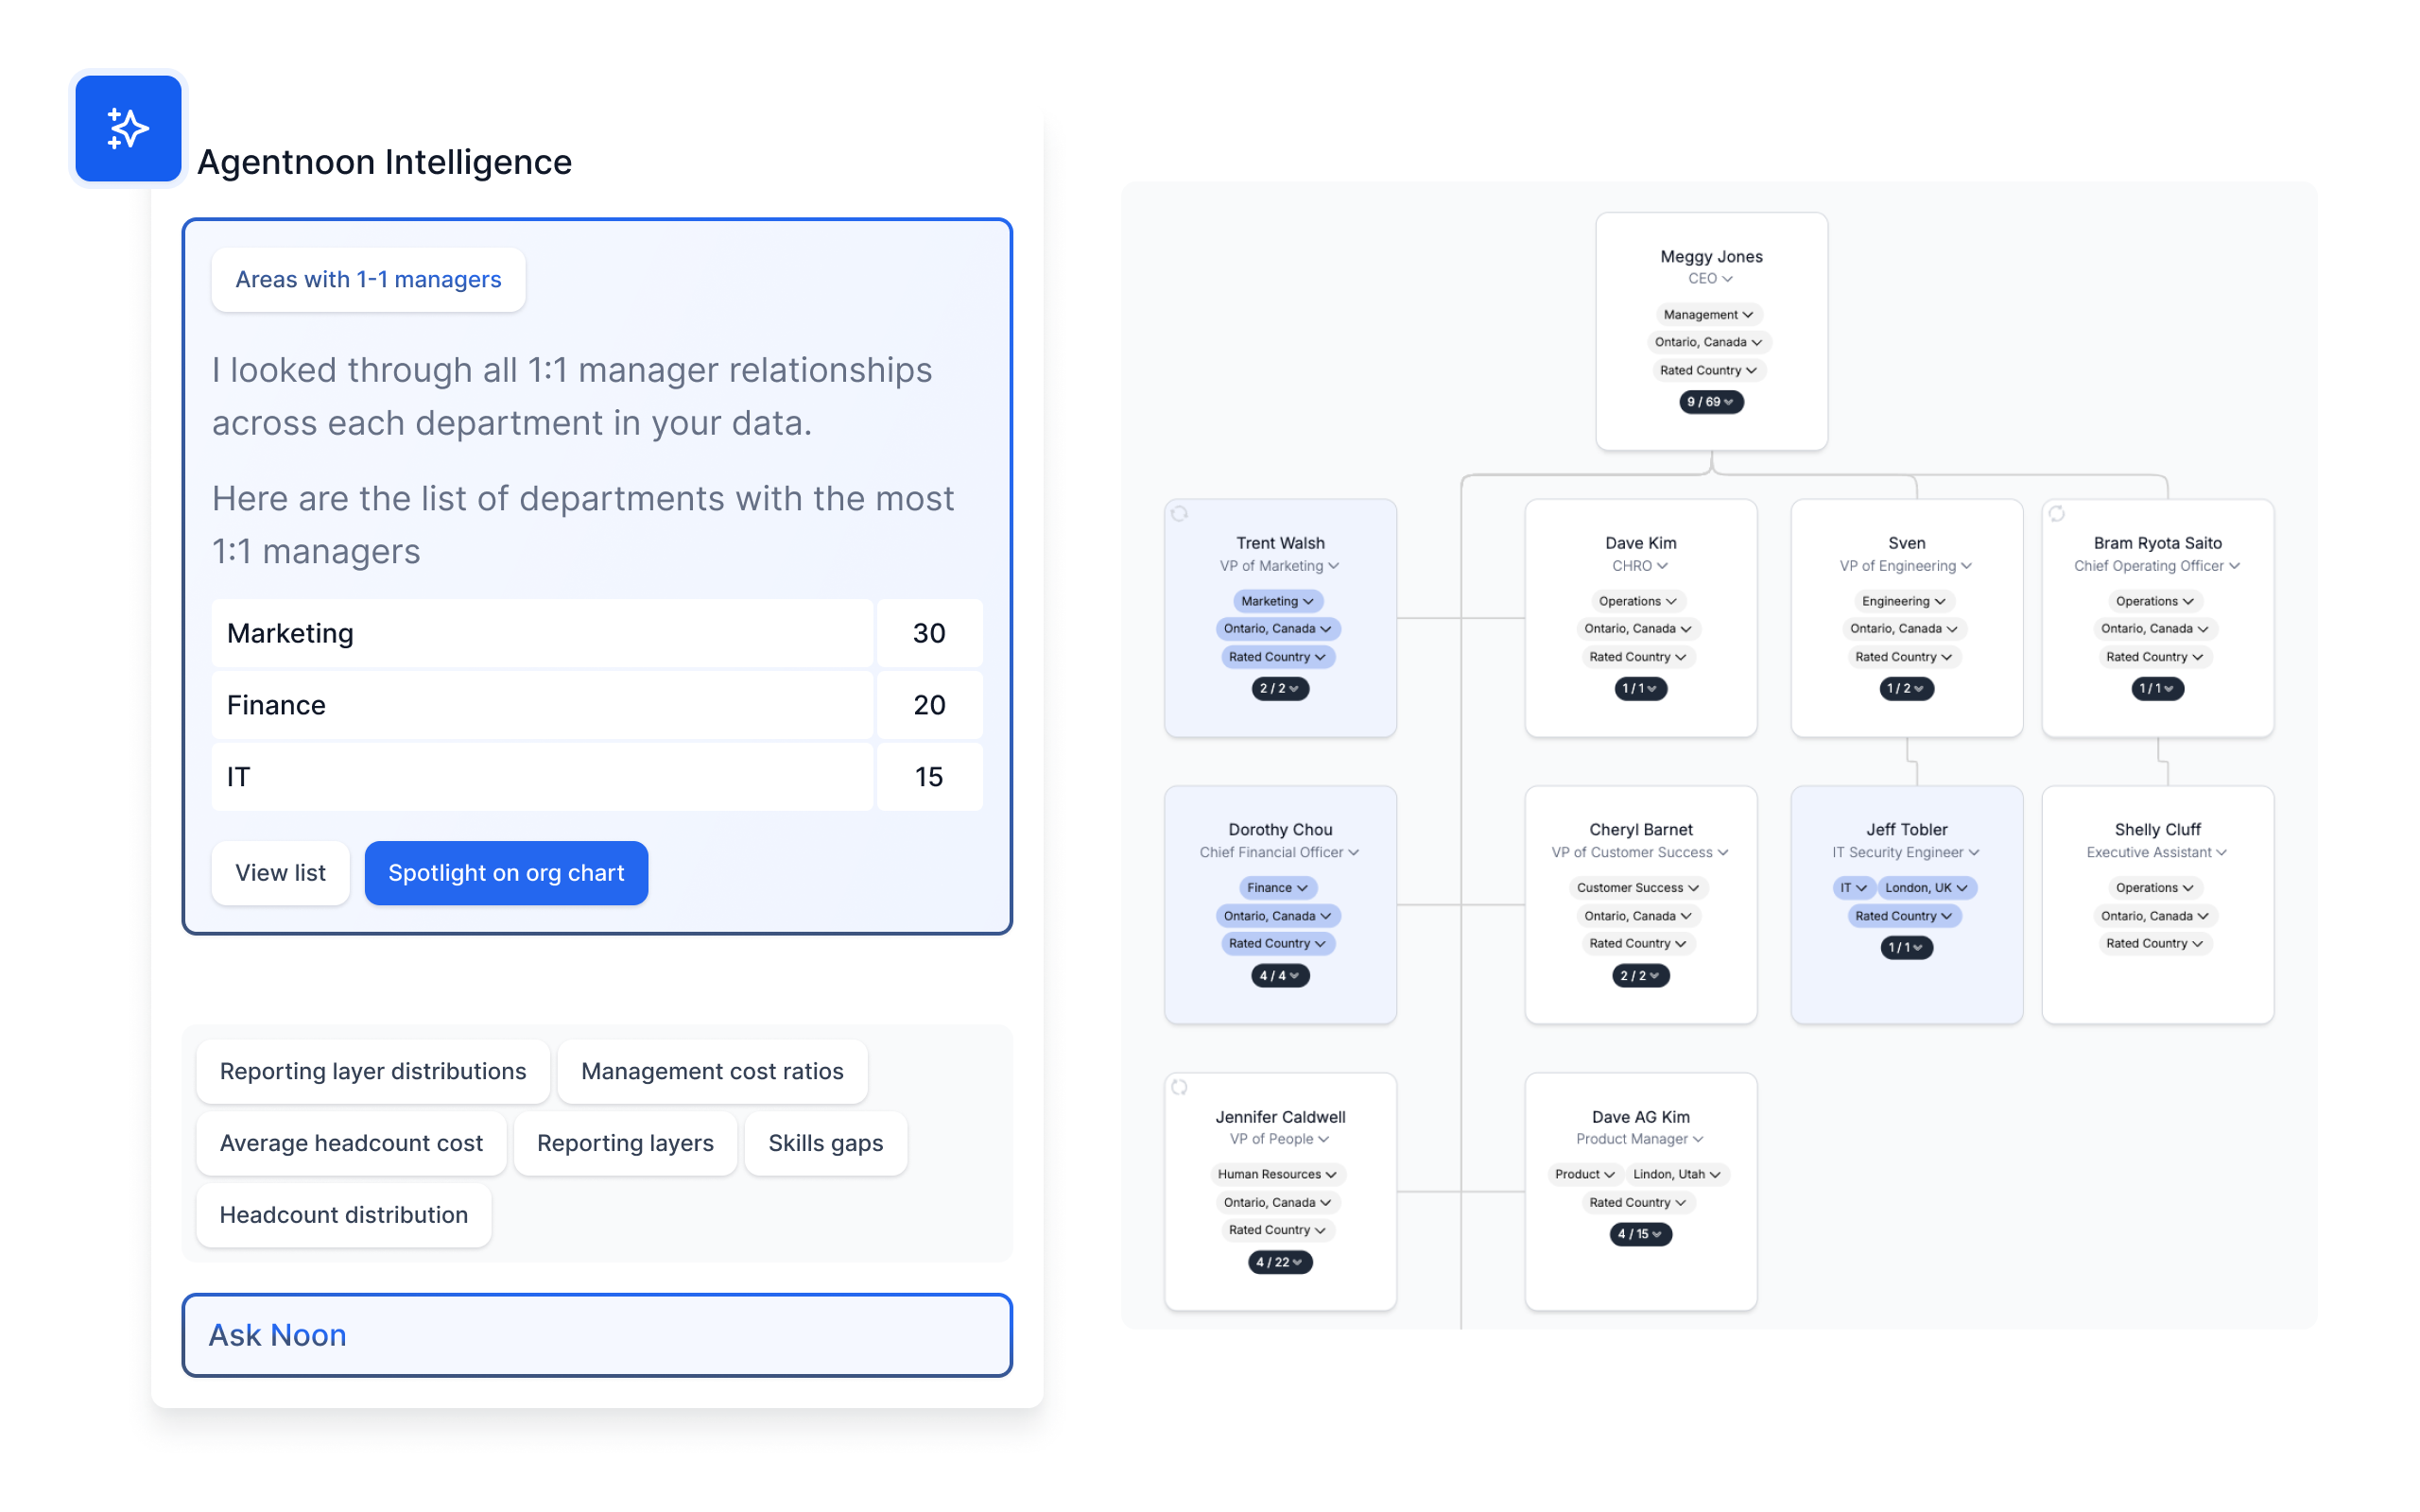
Task: Expand the 4/15 counter on Dave AG Kim card
Action: click(x=1636, y=1233)
